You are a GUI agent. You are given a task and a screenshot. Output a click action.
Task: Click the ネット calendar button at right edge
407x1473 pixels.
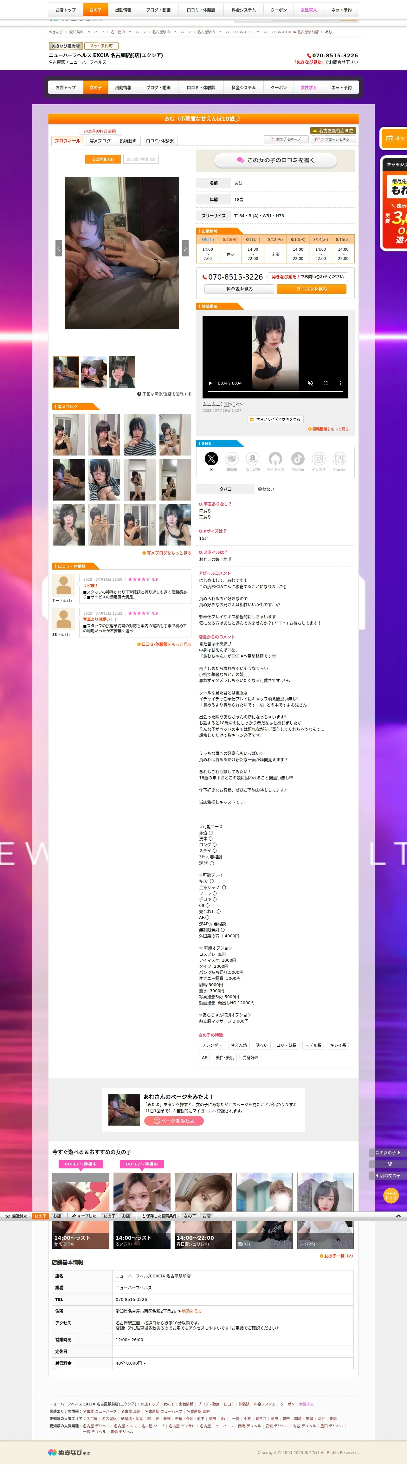[394, 139]
